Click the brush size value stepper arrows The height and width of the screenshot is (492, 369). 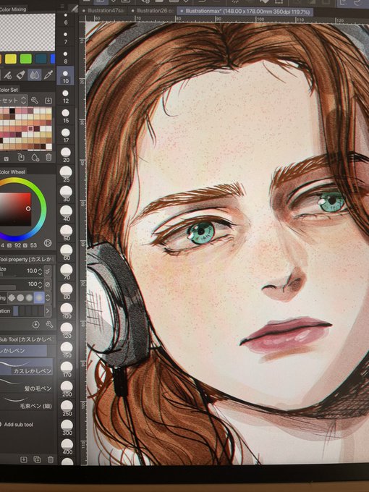click(40, 271)
